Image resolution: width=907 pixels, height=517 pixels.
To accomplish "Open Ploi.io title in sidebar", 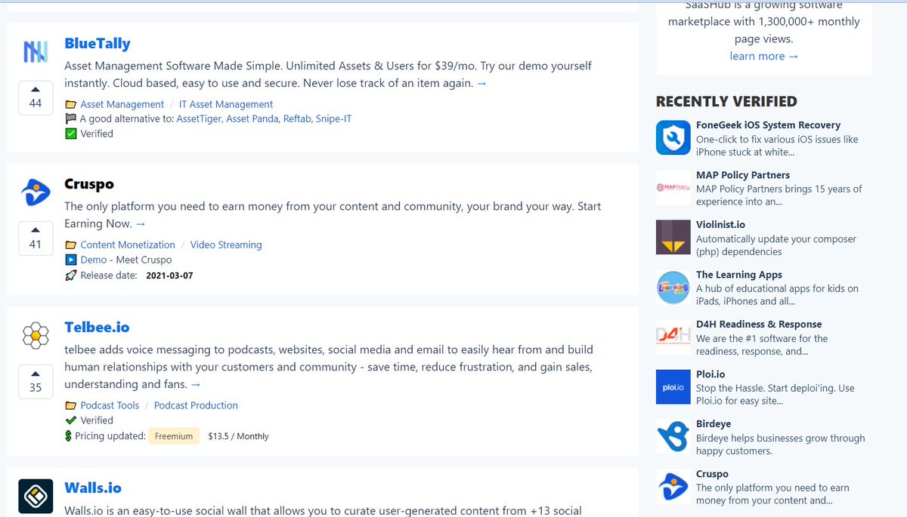I will click(710, 374).
